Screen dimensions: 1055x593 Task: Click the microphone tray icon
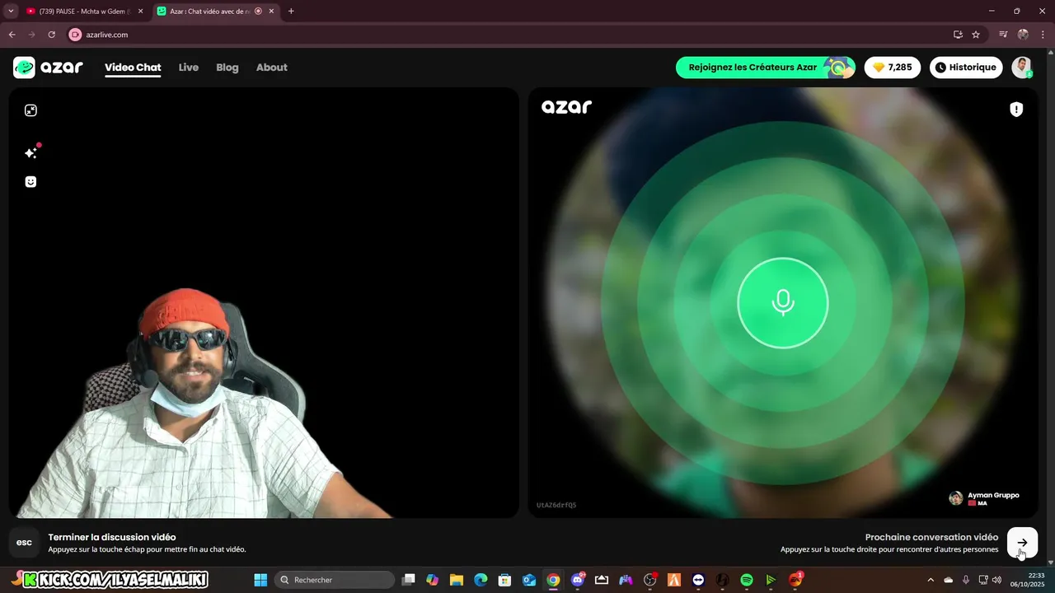[x=966, y=580]
